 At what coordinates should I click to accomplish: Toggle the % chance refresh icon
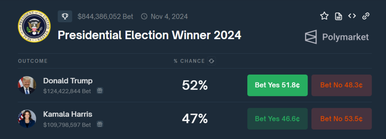click(211, 61)
